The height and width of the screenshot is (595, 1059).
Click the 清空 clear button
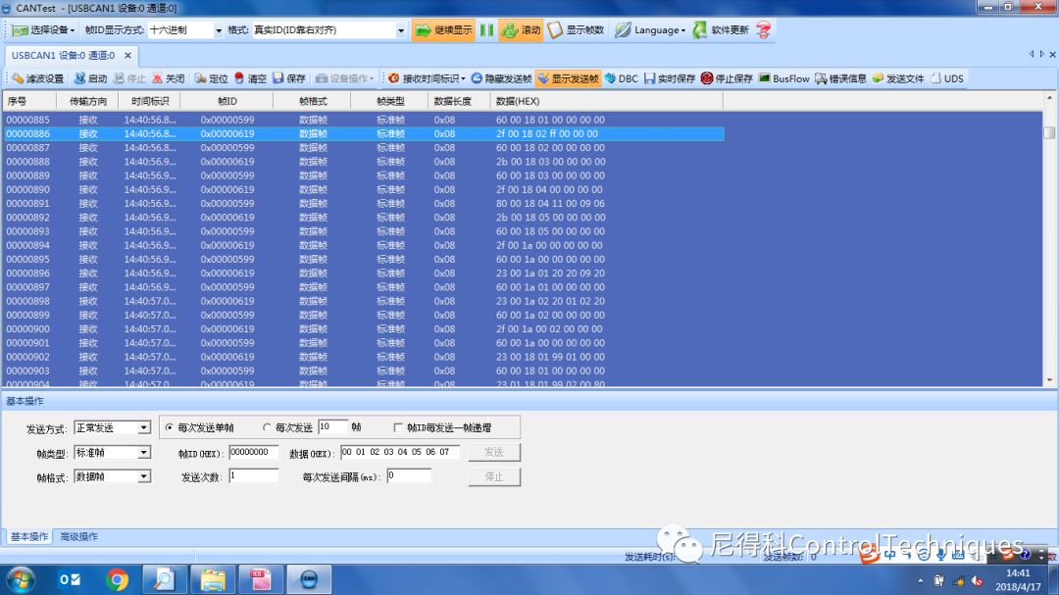tap(250, 79)
